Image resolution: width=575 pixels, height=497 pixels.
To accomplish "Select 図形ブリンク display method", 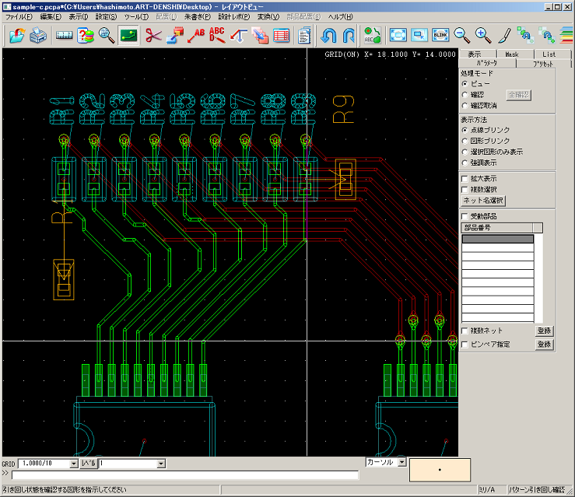I will pos(465,141).
